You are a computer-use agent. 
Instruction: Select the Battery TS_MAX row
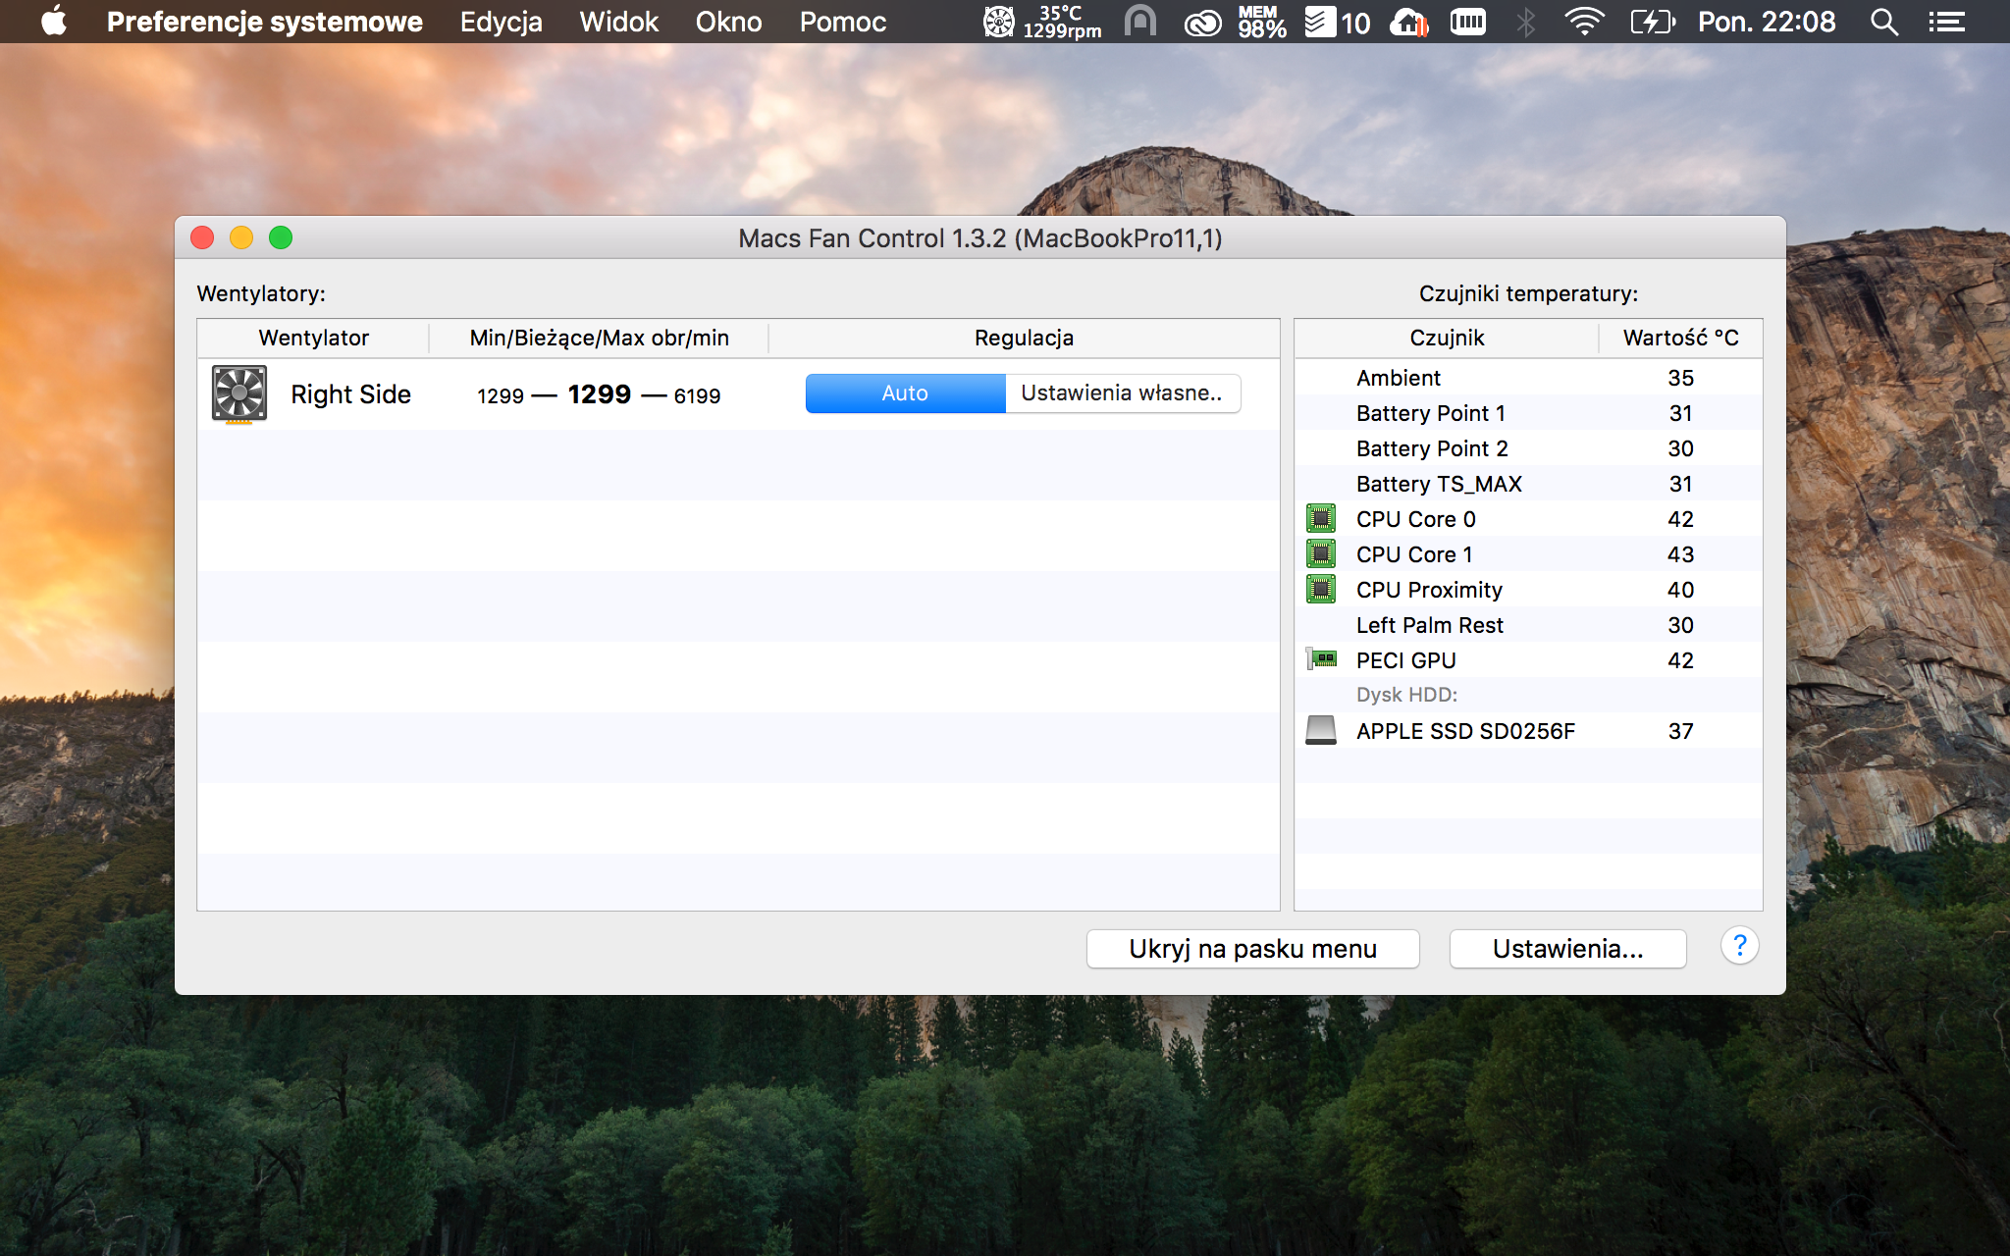click(1528, 484)
